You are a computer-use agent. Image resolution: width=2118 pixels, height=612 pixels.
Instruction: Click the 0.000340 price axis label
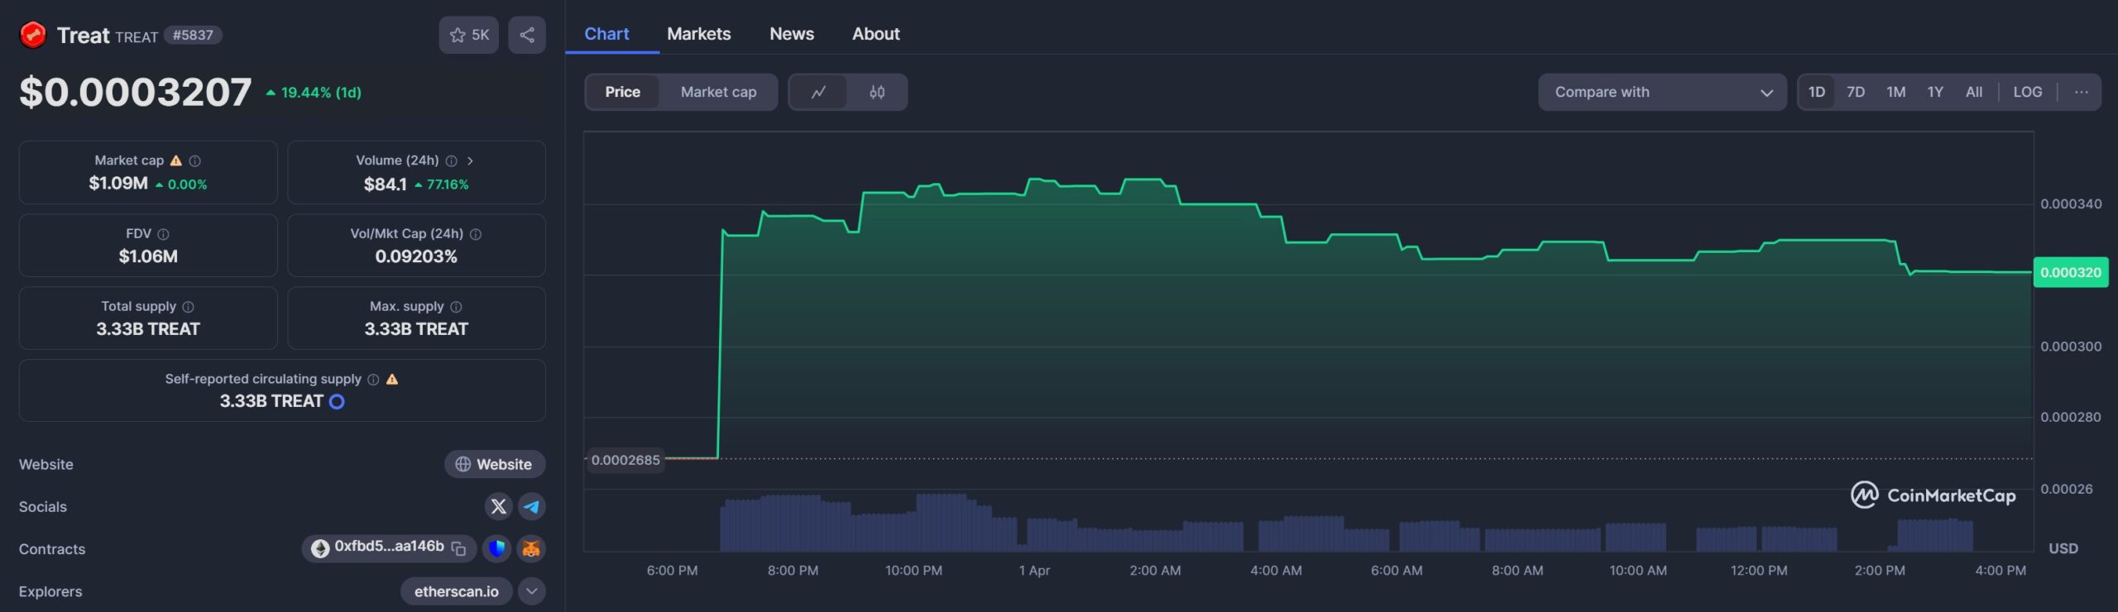click(x=2071, y=204)
